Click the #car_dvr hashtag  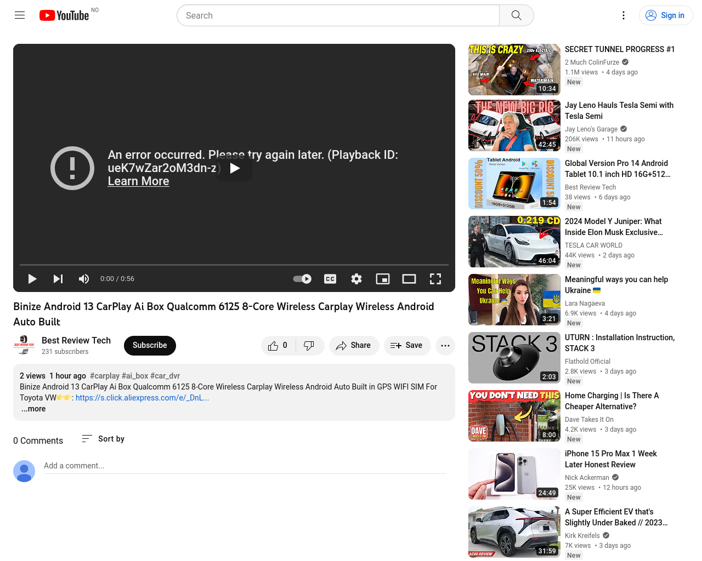165,376
